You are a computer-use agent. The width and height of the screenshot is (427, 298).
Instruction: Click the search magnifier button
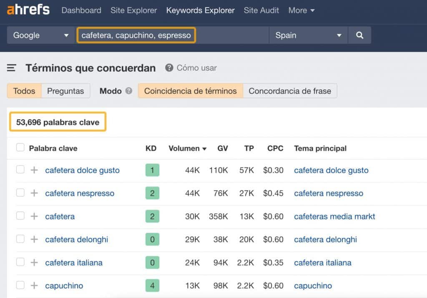pyautogui.click(x=359, y=35)
